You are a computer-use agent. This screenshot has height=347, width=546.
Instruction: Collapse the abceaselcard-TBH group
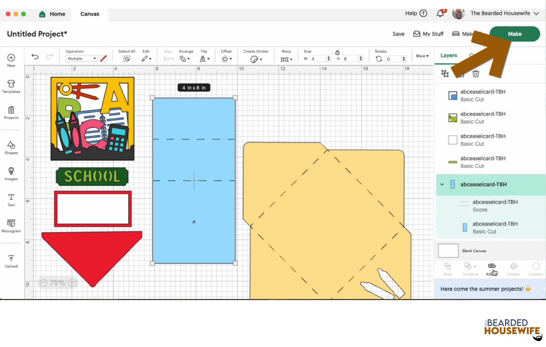(x=442, y=184)
